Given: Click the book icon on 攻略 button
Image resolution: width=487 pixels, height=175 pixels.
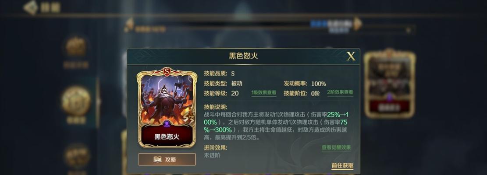Looking at the screenshot, I should tap(158, 159).
